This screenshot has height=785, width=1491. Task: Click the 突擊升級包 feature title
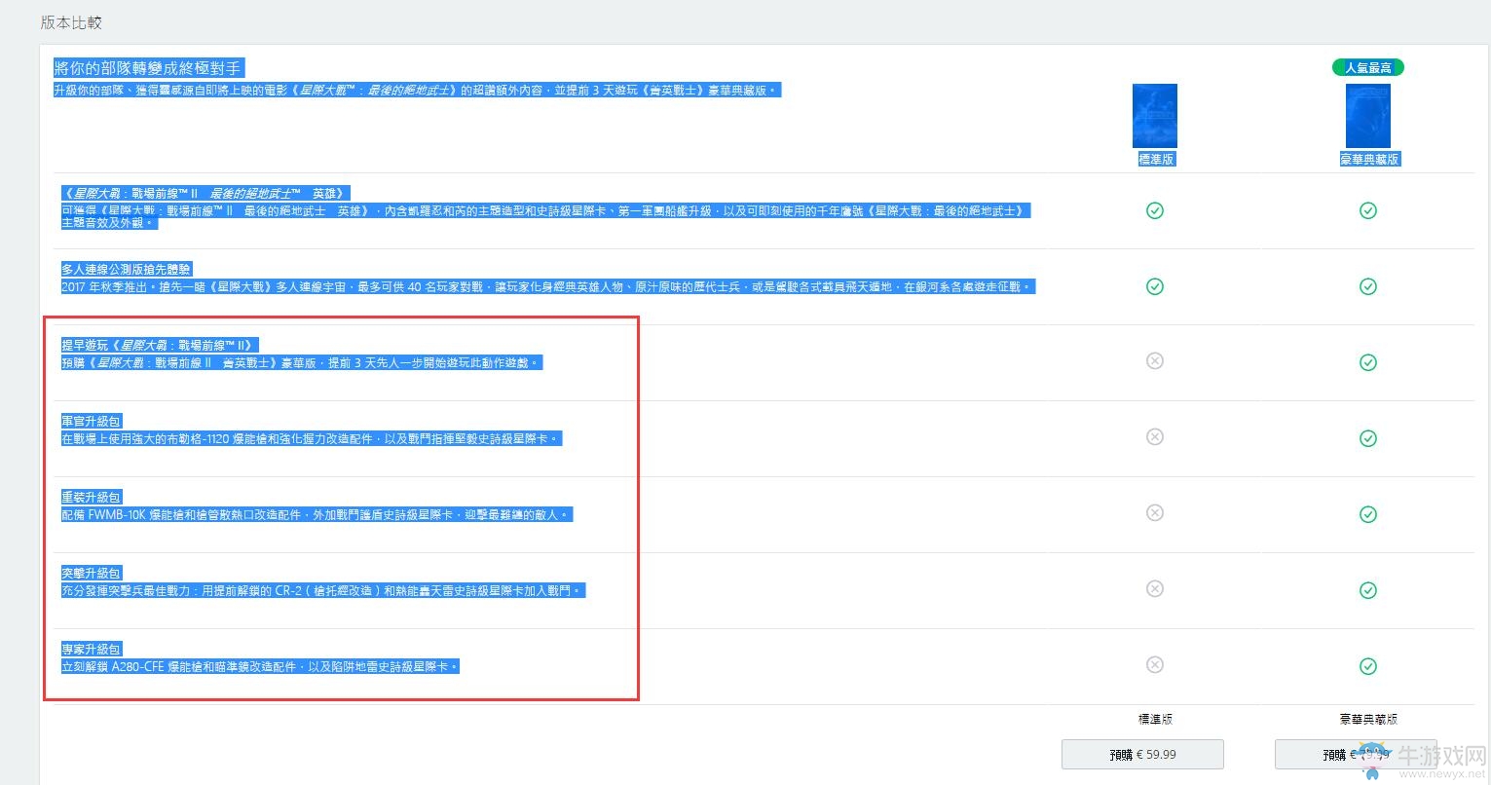click(92, 573)
